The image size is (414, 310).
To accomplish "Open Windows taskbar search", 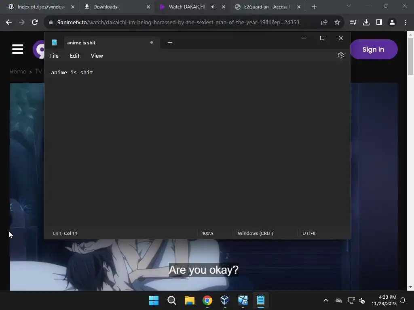I will pos(171,300).
